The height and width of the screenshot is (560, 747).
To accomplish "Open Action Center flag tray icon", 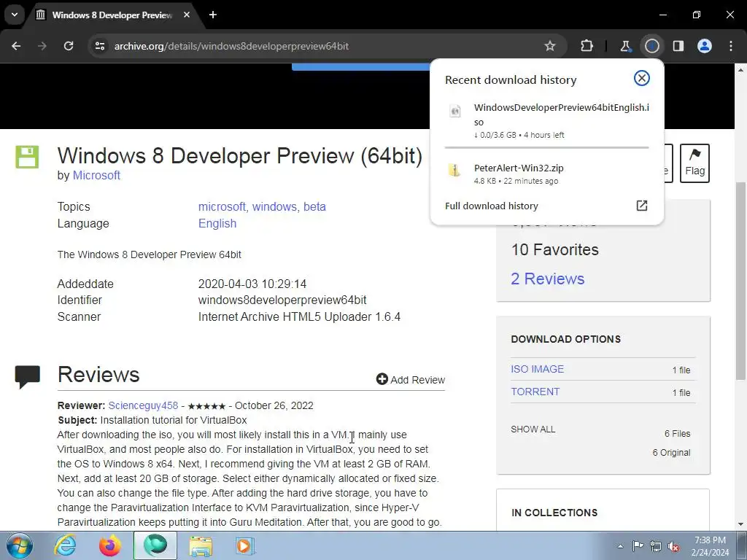I will click(638, 546).
